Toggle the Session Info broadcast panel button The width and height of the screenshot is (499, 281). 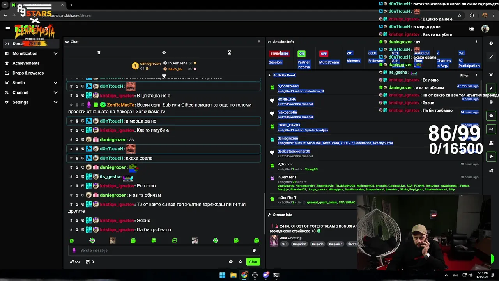(491, 129)
